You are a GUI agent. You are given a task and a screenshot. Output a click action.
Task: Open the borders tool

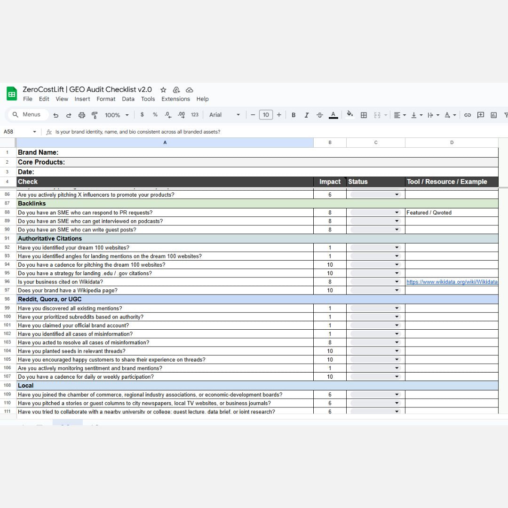click(364, 115)
